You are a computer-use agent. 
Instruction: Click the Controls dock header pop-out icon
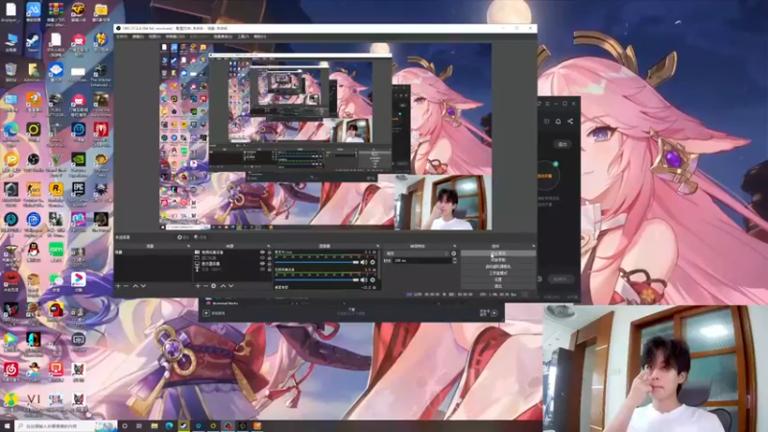[x=533, y=246]
